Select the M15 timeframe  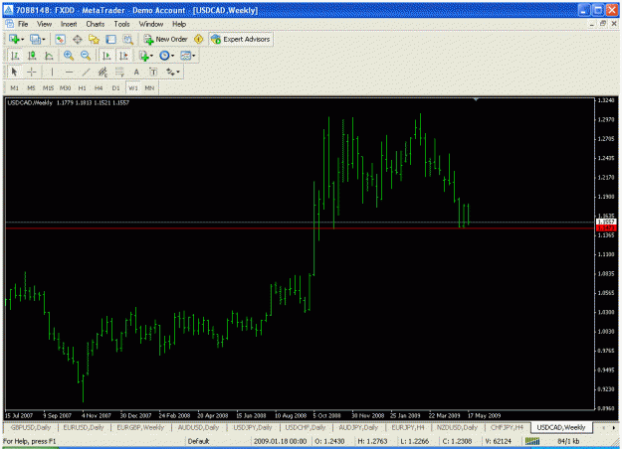[x=48, y=87]
